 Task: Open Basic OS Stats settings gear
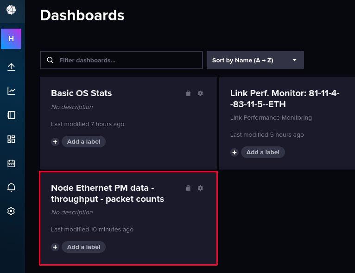(200, 93)
